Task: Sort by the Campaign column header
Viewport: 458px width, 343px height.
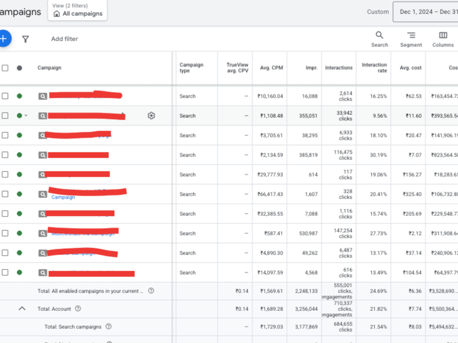Action: pyautogui.click(x=49, y=68)
